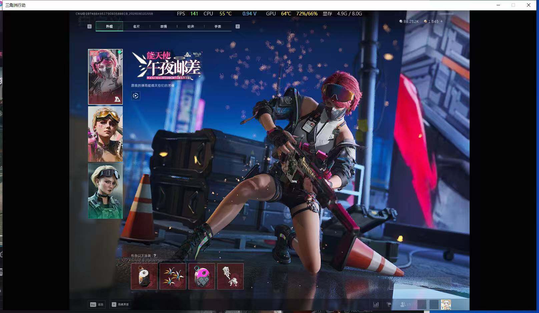Viewport: 539px width, 313px height.
Task: Open the 名片 tab
Action: (136, 26)
